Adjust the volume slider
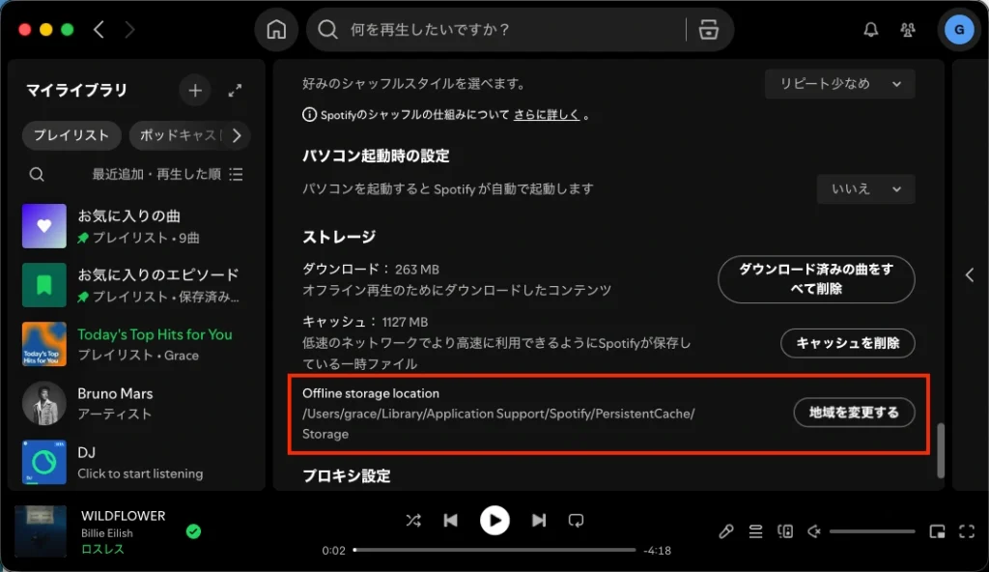 pos(872,531)
